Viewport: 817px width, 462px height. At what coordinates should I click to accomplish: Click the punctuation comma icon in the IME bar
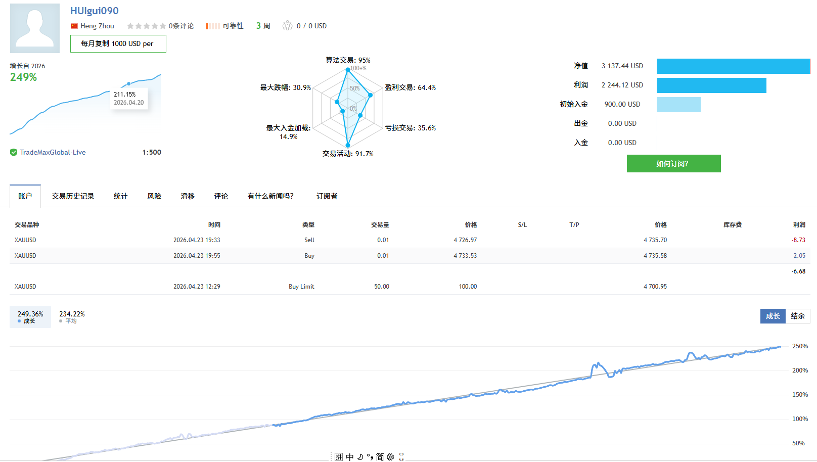coord(371,457)
